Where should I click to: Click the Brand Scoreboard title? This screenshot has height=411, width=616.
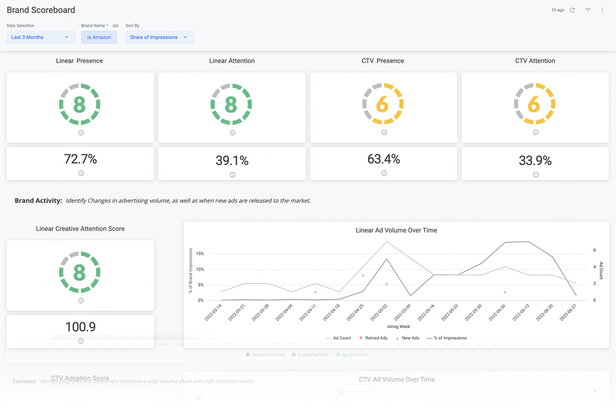click(41, 10)
